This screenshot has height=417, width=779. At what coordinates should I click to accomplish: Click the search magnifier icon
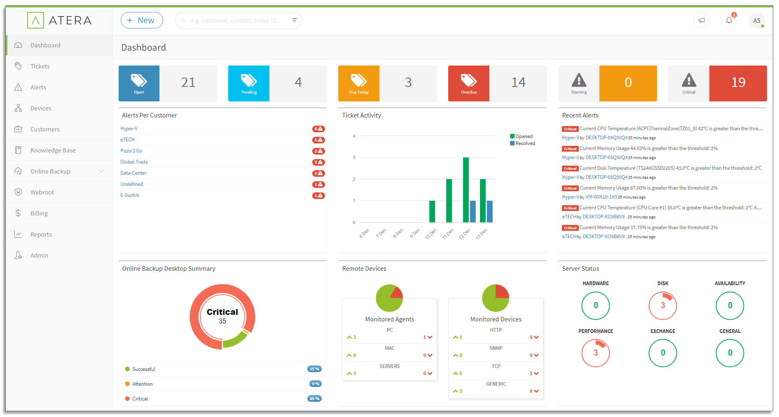click(x=183, y=20)
